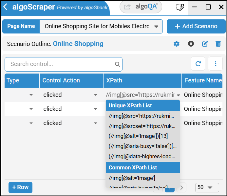The image size is (227, 196).
Task: Click the search magnifier icon
Action: click(117, 64)
